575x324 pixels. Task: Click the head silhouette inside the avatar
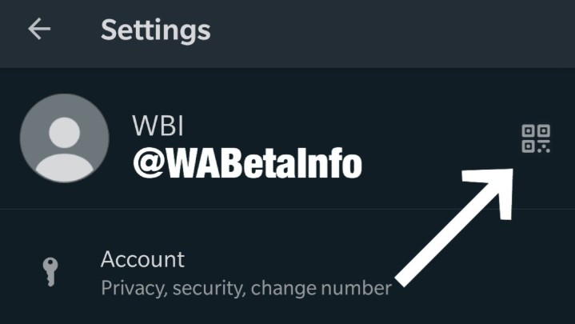pyautogui.click(x=65, y=133)
